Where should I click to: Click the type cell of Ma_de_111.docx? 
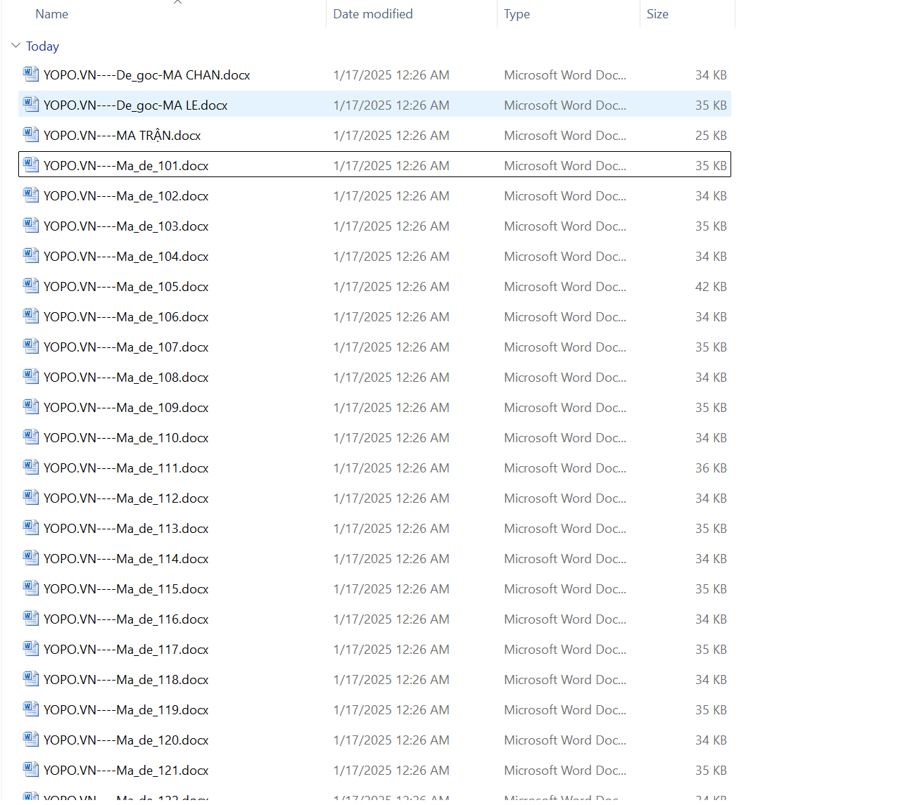click(564, 468)
